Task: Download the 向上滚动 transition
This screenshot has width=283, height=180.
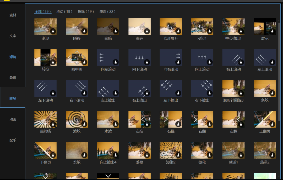Action: click(210, 62)
